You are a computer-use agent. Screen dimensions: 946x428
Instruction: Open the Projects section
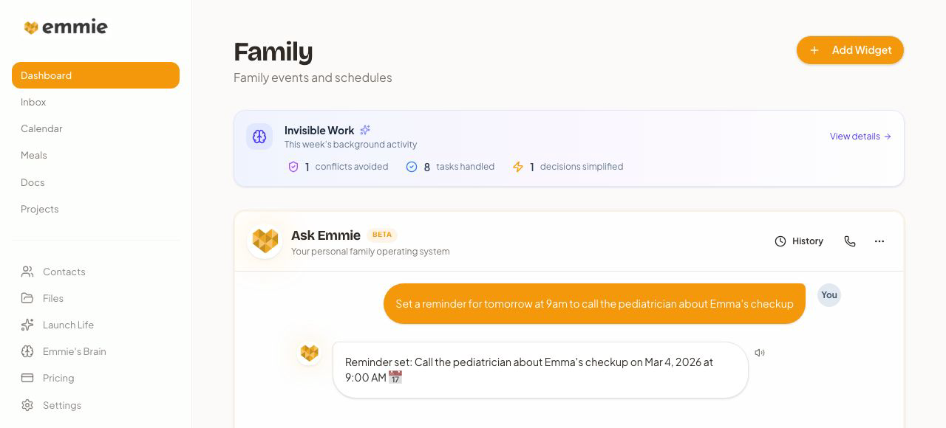[x=39, y=209]
